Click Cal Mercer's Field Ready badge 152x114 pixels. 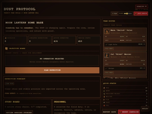[109, 73]
